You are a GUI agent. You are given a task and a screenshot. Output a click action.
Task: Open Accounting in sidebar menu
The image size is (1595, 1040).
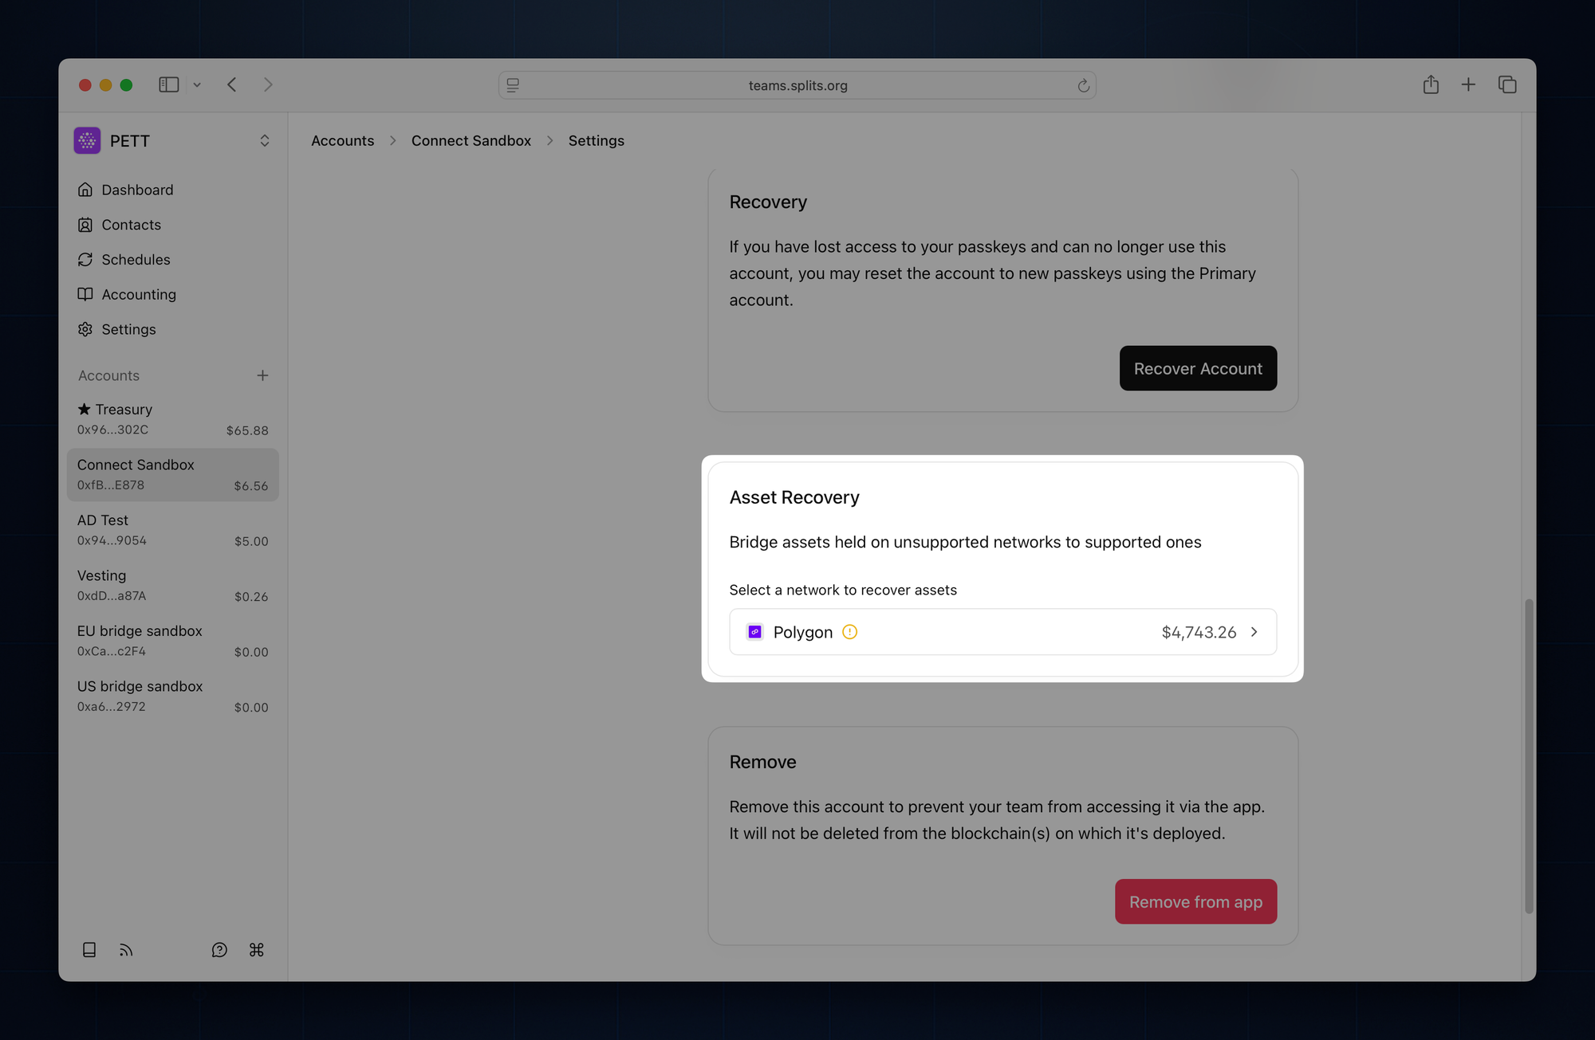tap(138, 294)
